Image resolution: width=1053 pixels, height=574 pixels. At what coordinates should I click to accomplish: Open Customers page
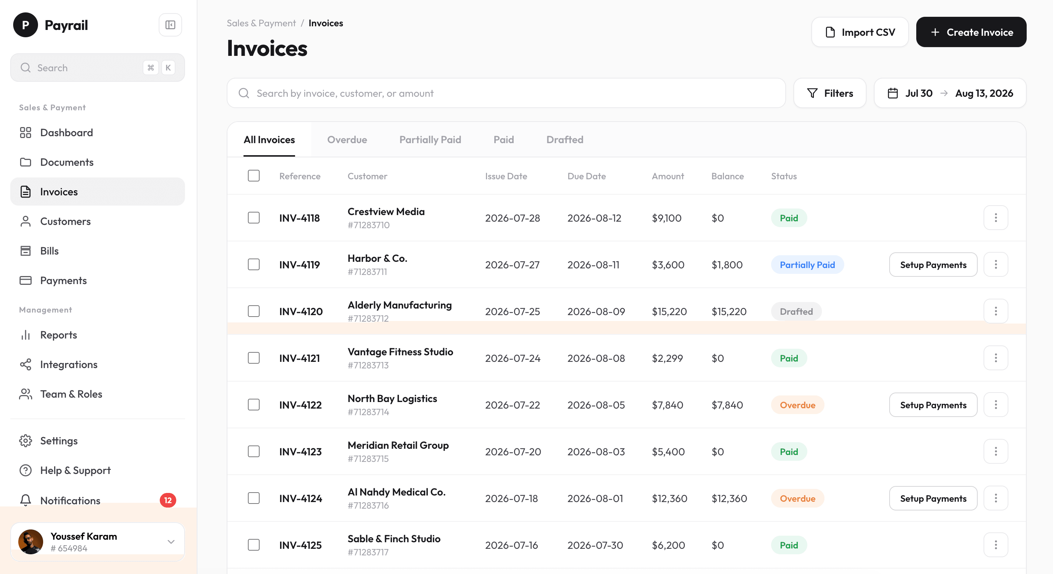click(x=97, y=221)
